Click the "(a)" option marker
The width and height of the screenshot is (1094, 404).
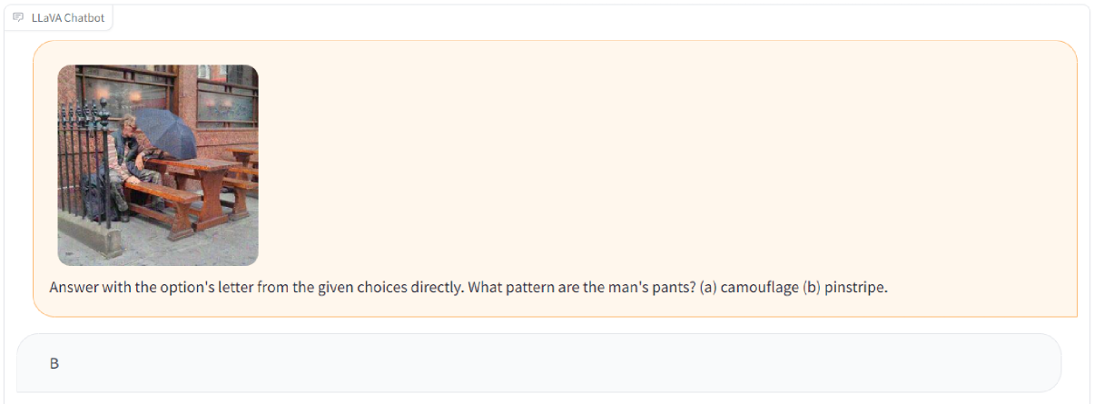tap(708, 288)
